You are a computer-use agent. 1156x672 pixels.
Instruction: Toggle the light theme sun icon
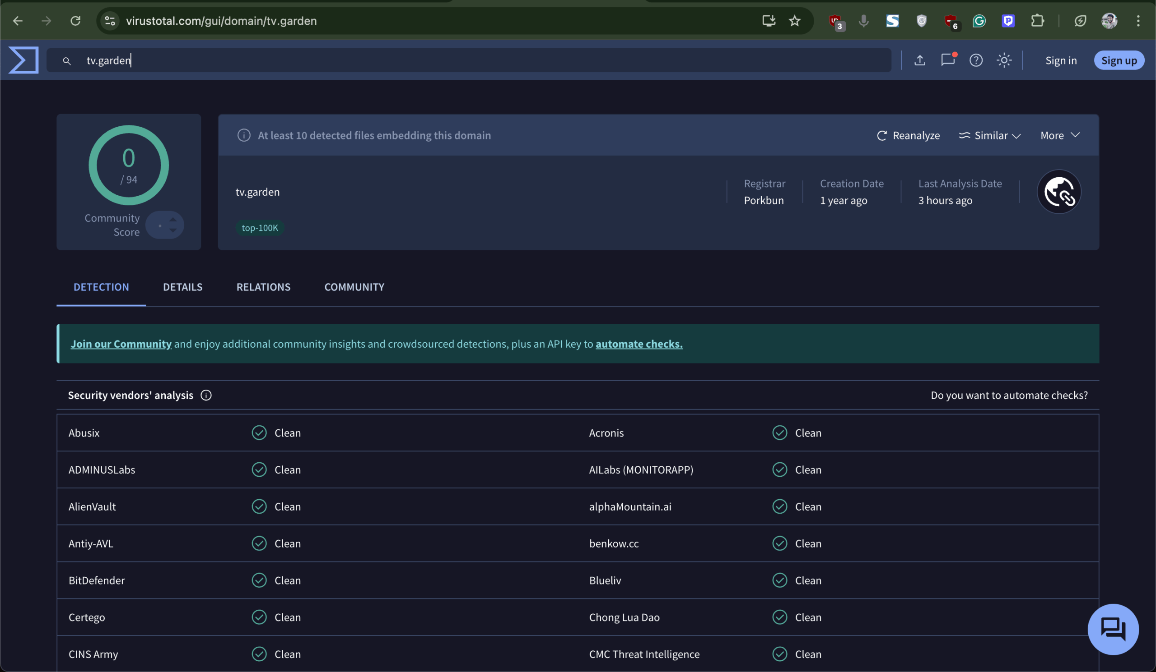(x=1004, y=60)
